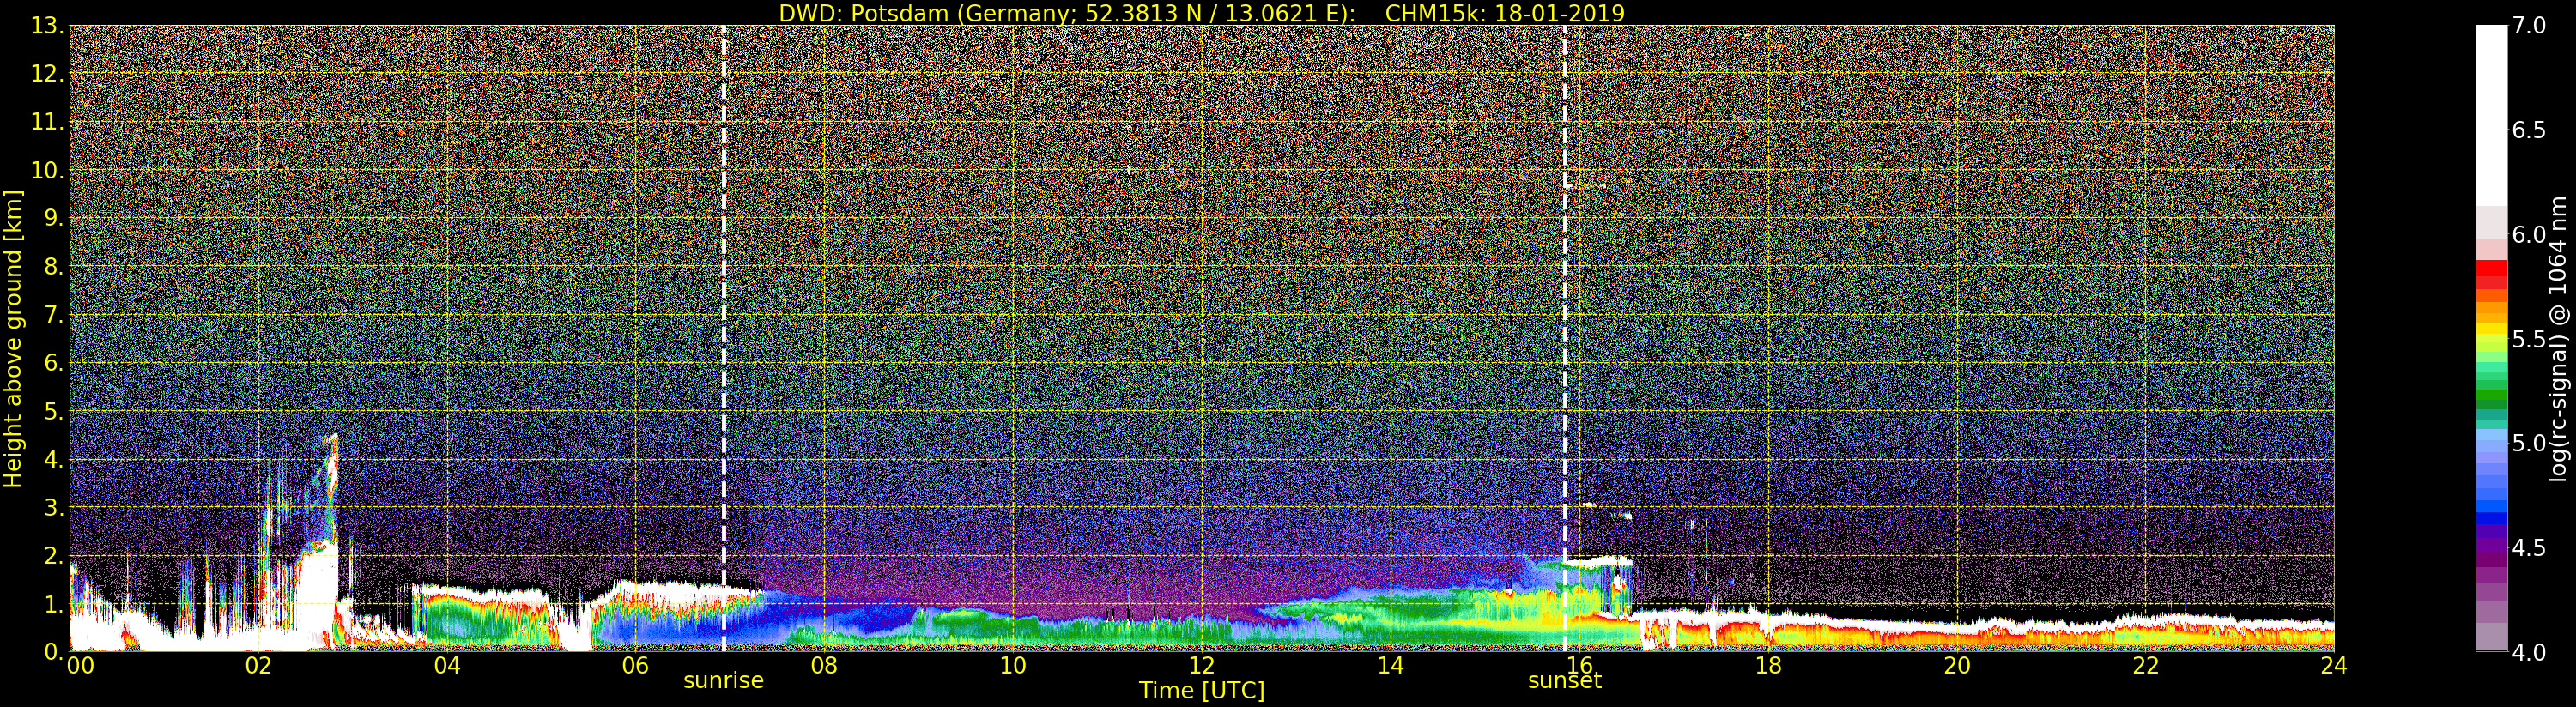Click the 'sunset' label below the time axis
Image resolution: width=2576 pixels, height=707 pixels.
[1565, 681]
